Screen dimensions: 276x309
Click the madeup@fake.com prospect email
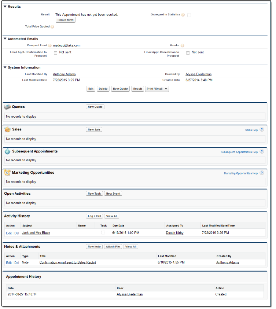click(67, 45)
